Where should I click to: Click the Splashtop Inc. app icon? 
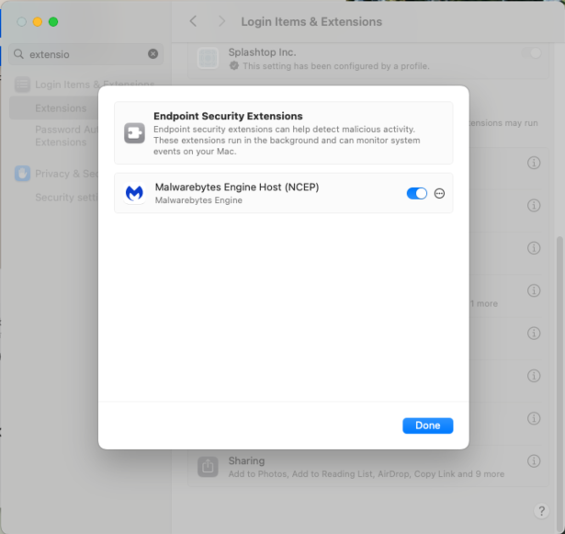pyautogui.click(x=208, y=58)
